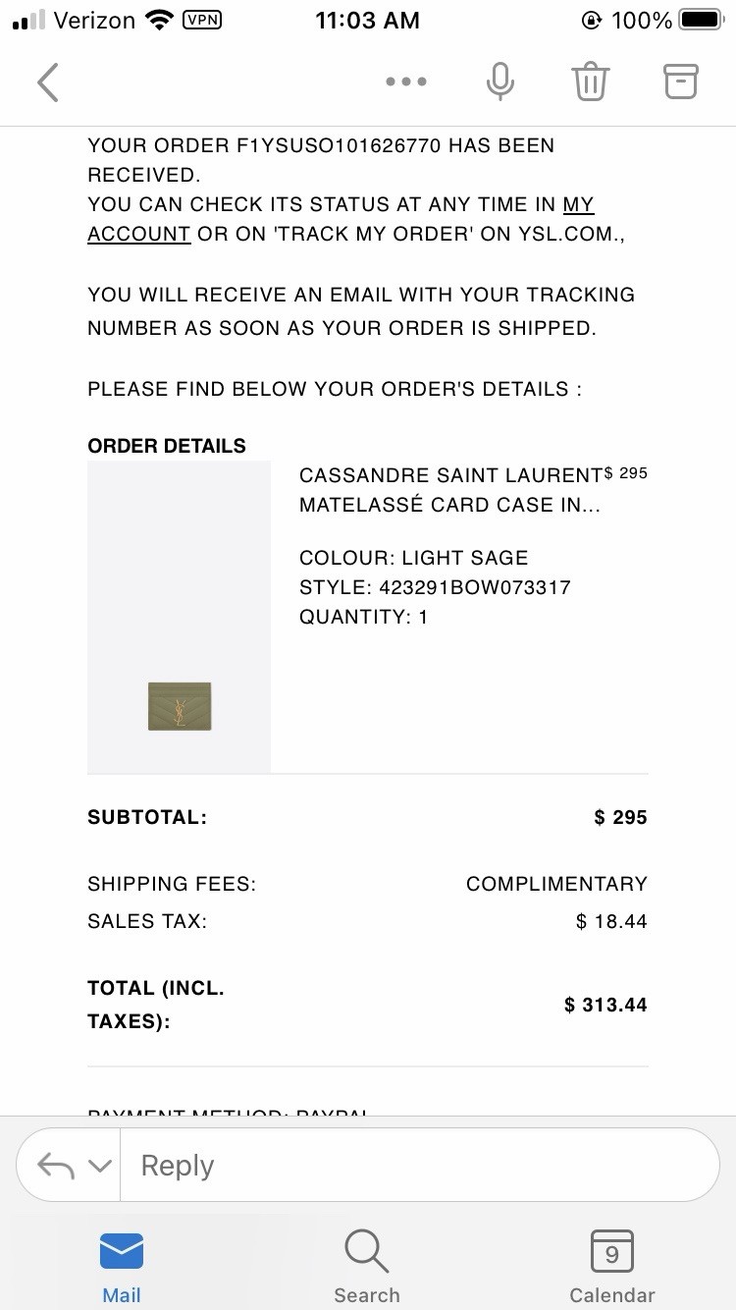Switch to the Search tab
Viewport: 736px width, 1310px height.
(x=367, y=1267)
